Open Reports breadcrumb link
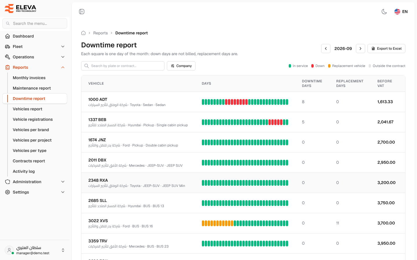Image resolution: width=417 pixels, height=260 pixels. [100, 33]
